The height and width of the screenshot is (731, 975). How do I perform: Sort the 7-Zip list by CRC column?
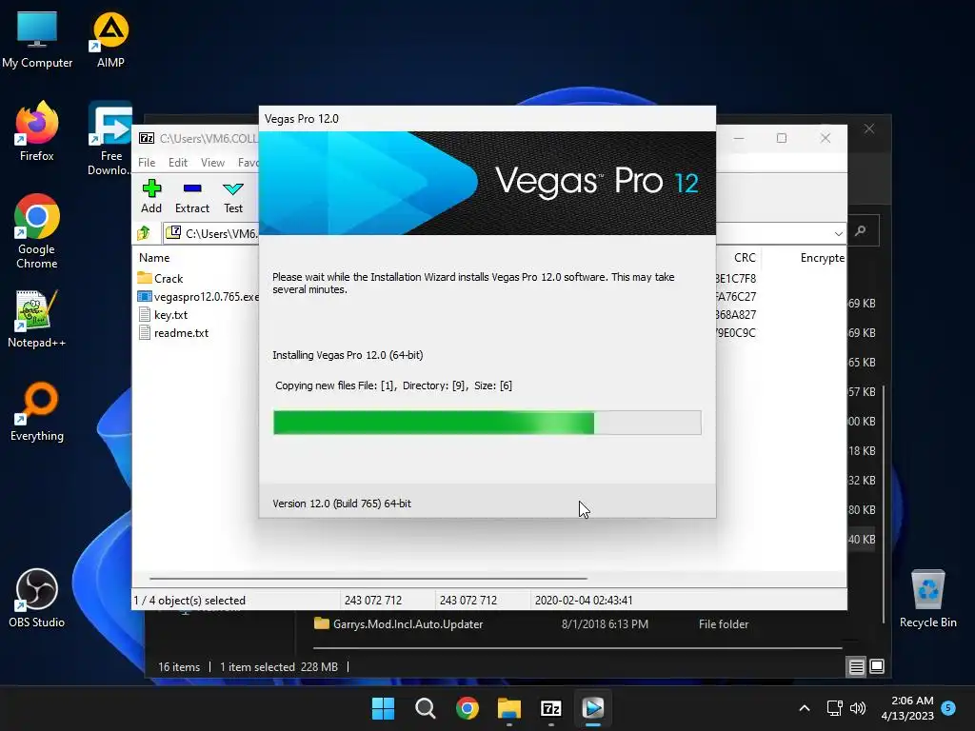coord(745,257)
